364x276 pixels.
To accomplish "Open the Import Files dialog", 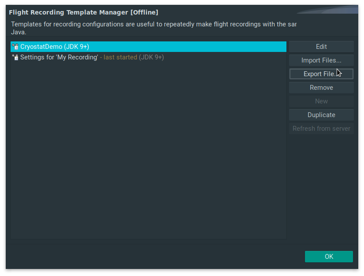I will click(321, 60).
